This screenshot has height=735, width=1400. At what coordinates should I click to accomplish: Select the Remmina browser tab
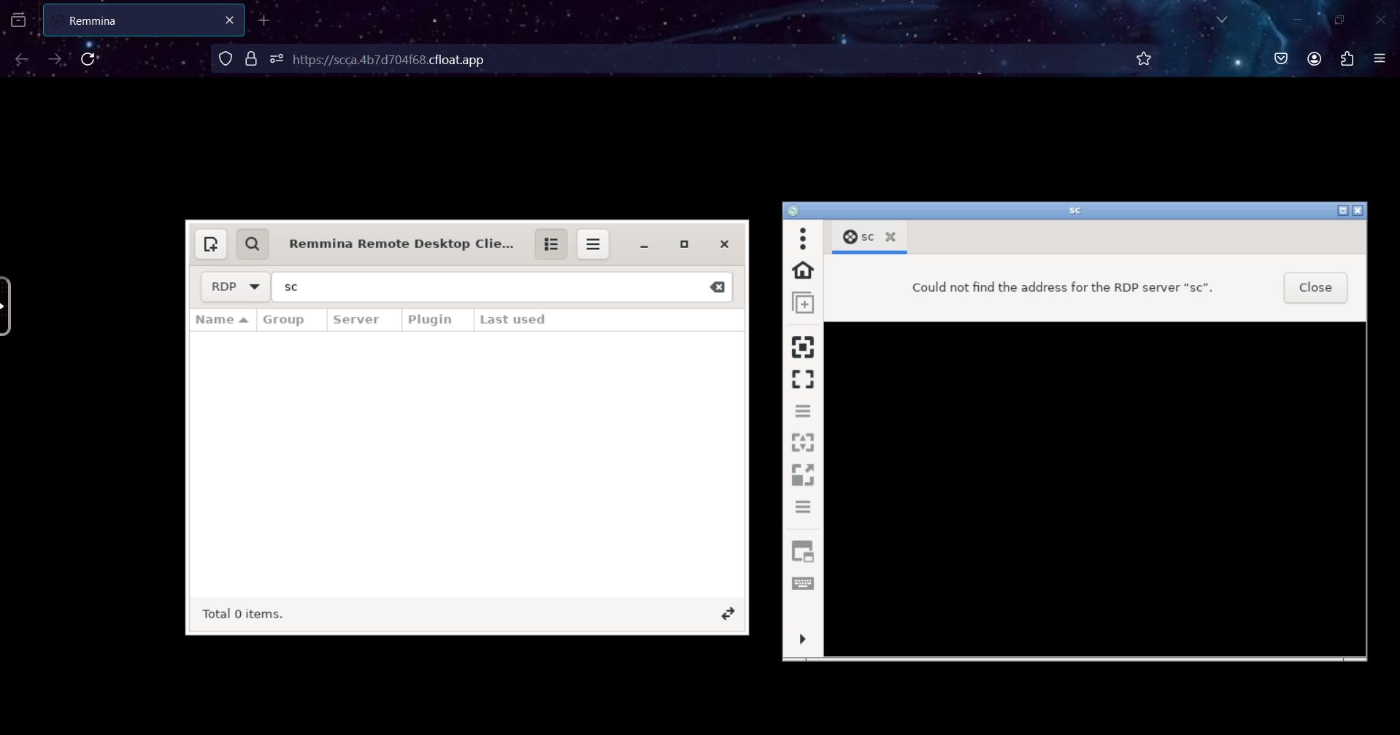click(144, 20)
